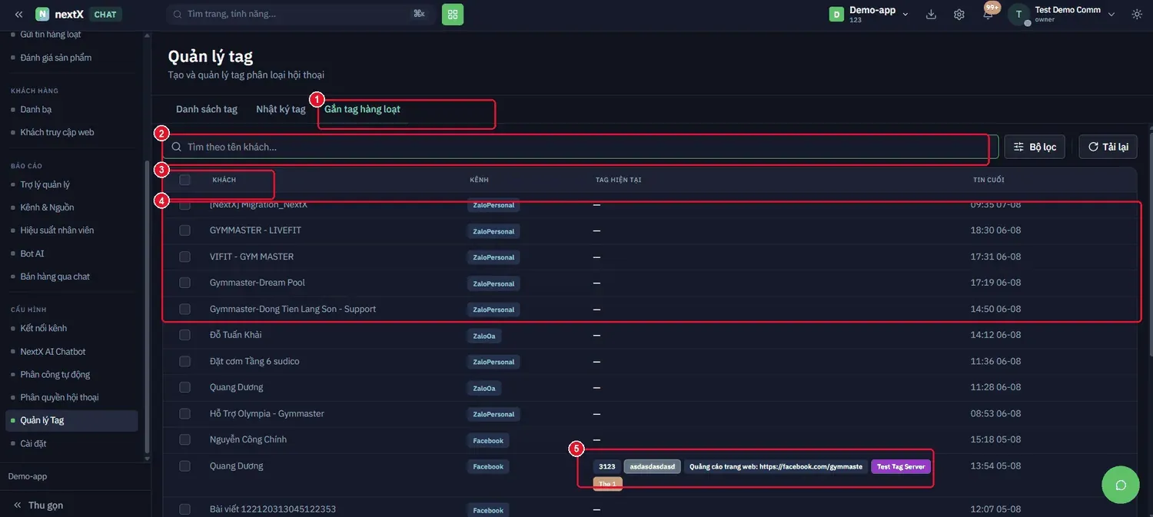Click the Gymmaster-Dong Tien Lang Son - Support name

[293, 309]
